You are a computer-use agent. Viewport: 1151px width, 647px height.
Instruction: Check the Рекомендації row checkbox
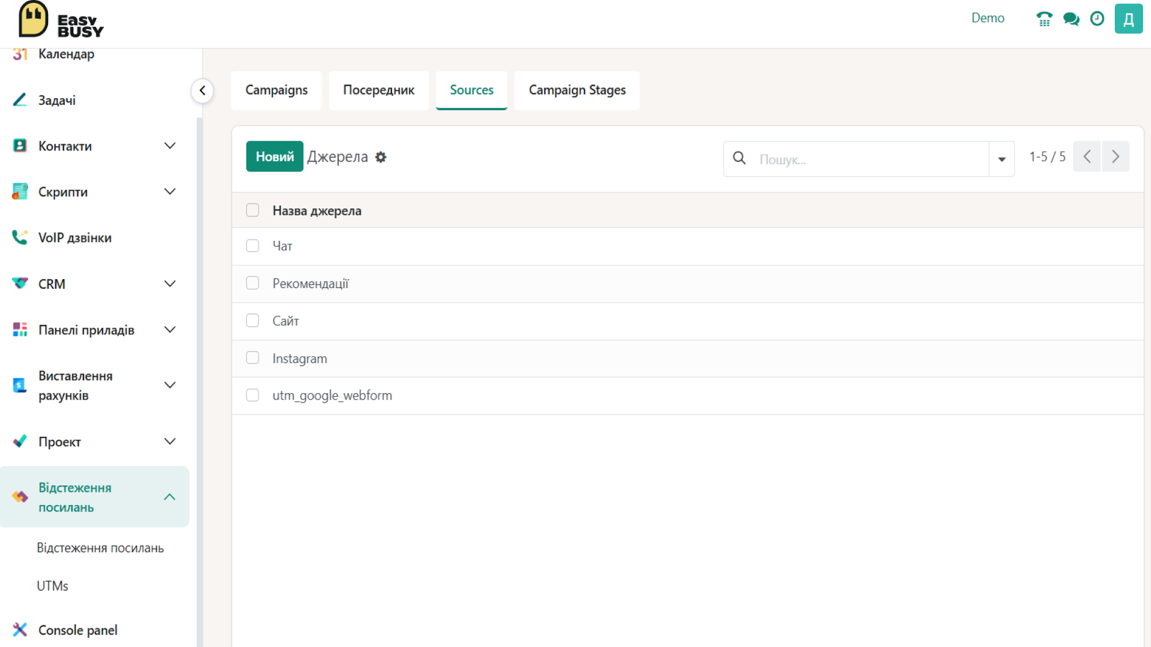pyautogui.click(x=252, y=283)
